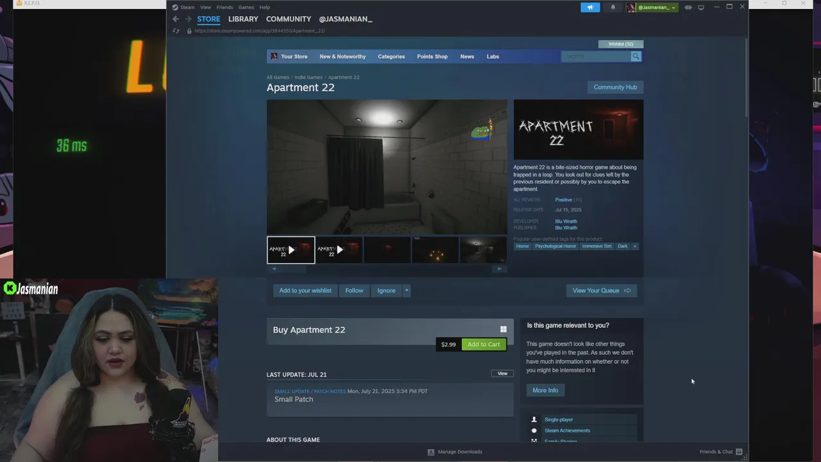
Task: Go to the STORE tab
Action: 208,19
